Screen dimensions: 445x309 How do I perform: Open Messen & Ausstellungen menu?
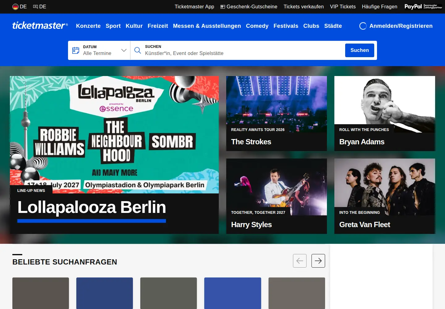(207, 26)
